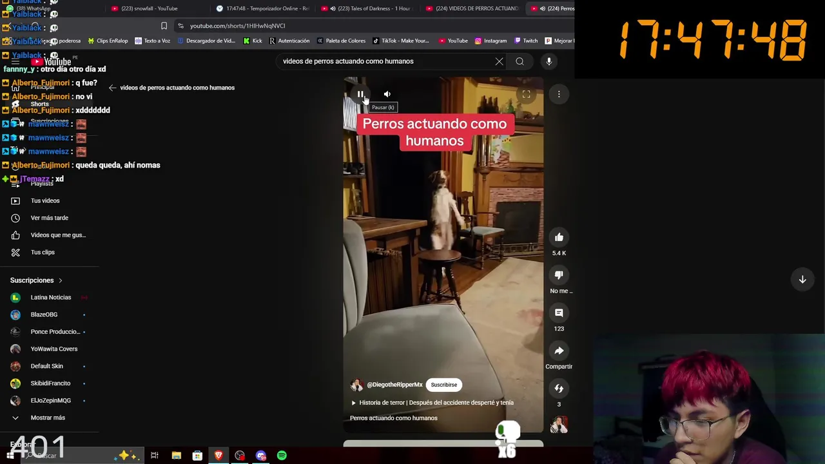Like the short with thumbs up

point(559,237)
